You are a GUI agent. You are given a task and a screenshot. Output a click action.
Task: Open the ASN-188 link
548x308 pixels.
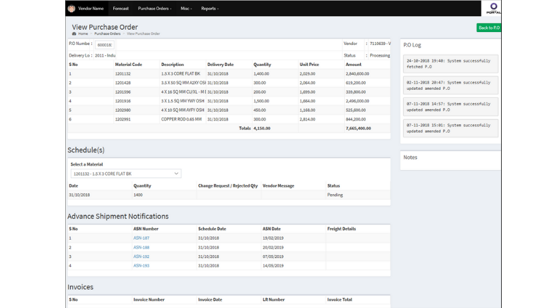pyautogui.click(x=141, y=248)
